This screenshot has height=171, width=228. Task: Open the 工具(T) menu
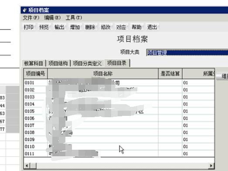click(74, 18)
